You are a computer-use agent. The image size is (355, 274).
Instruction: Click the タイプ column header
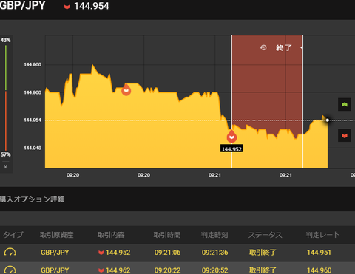pyautogui.click(x=13, y=235)
